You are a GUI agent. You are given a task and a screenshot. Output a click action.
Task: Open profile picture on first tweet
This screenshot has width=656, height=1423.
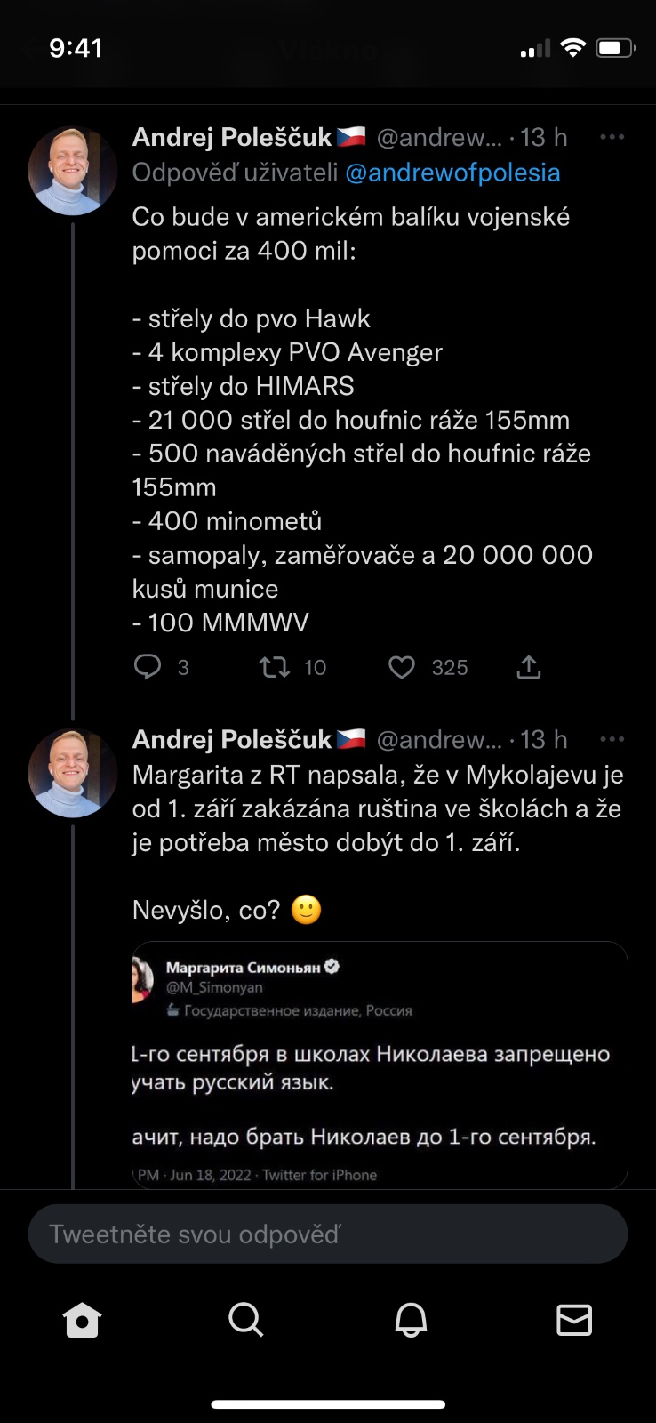(x=73, y=171)
